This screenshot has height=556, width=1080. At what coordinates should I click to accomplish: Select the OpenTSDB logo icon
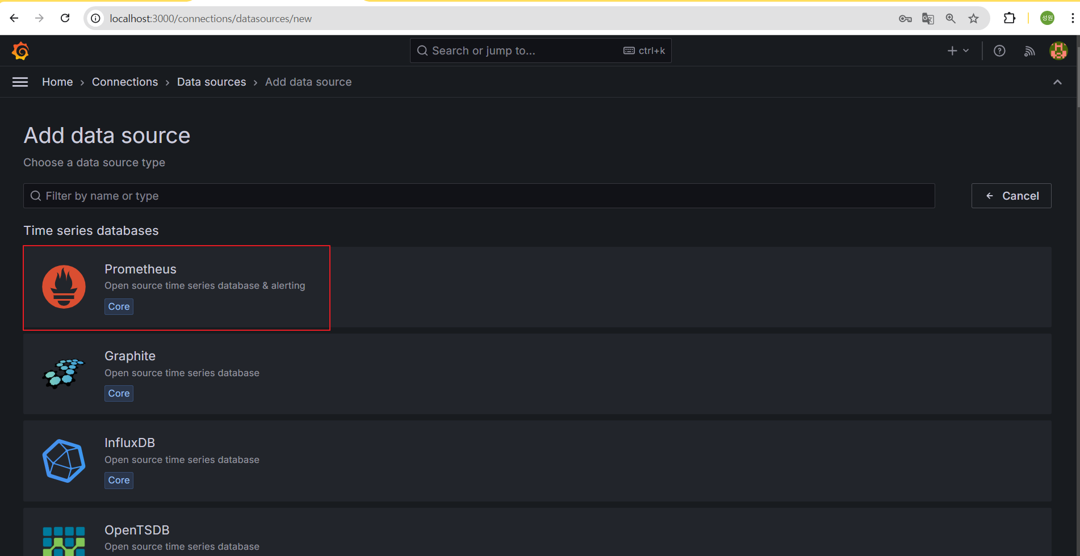[64, 541]
